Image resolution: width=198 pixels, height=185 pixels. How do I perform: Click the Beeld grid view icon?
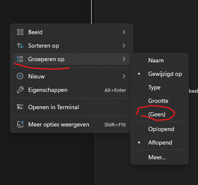point(20,32)
